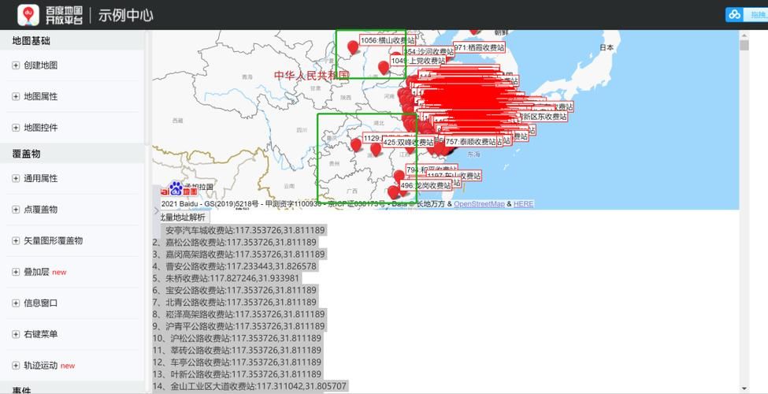Expand the 创建地图 tree node
Viewport: 768px width, 394px height.
[x=16, y=65]
